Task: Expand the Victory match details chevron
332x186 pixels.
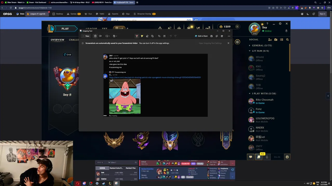Action: (233, 177)
